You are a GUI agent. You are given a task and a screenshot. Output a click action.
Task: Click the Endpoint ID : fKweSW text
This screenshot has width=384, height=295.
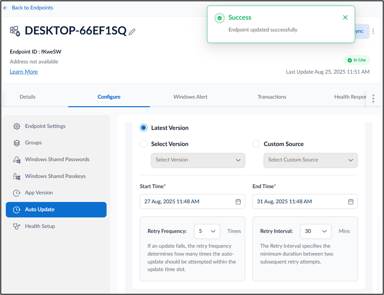click(35, 52)
